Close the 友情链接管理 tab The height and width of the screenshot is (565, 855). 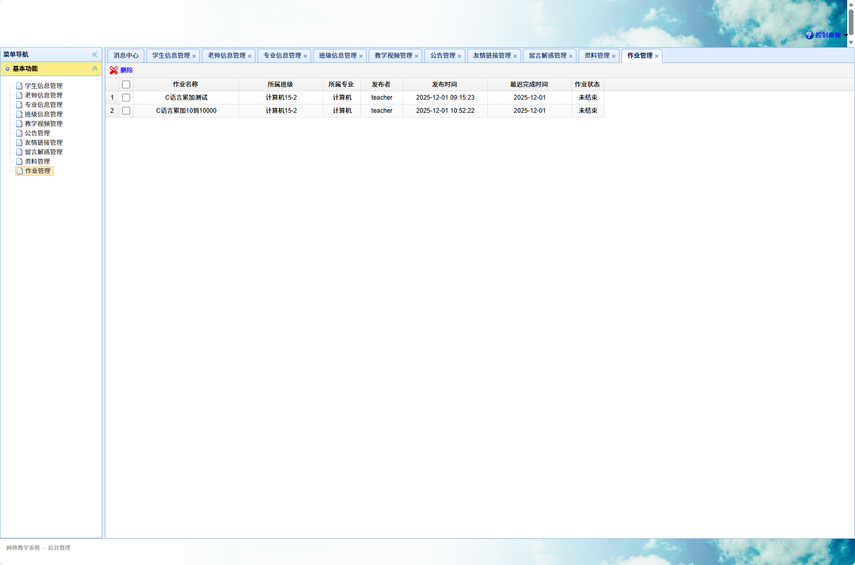point(515,56)
